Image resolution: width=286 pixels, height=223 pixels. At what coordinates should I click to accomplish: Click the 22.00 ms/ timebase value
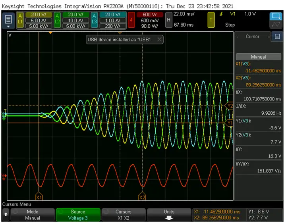[184, 14]
